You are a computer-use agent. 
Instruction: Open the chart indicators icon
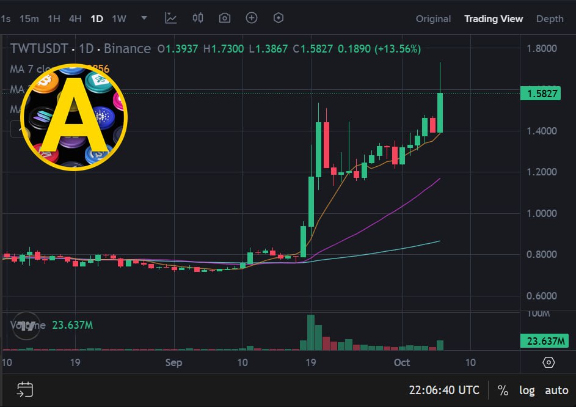coord(171,18)
